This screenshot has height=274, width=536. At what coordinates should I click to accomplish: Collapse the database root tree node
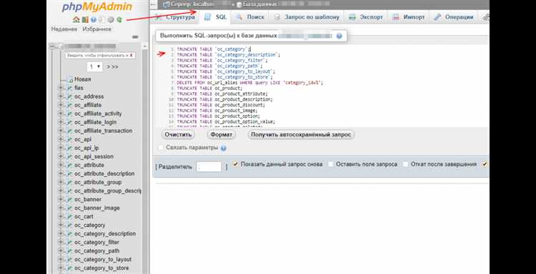(x=53, y=46)
